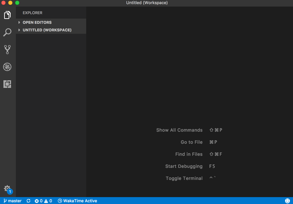Expand the OPEN EDITORS section
293x204 pixels.
[37, 22]
